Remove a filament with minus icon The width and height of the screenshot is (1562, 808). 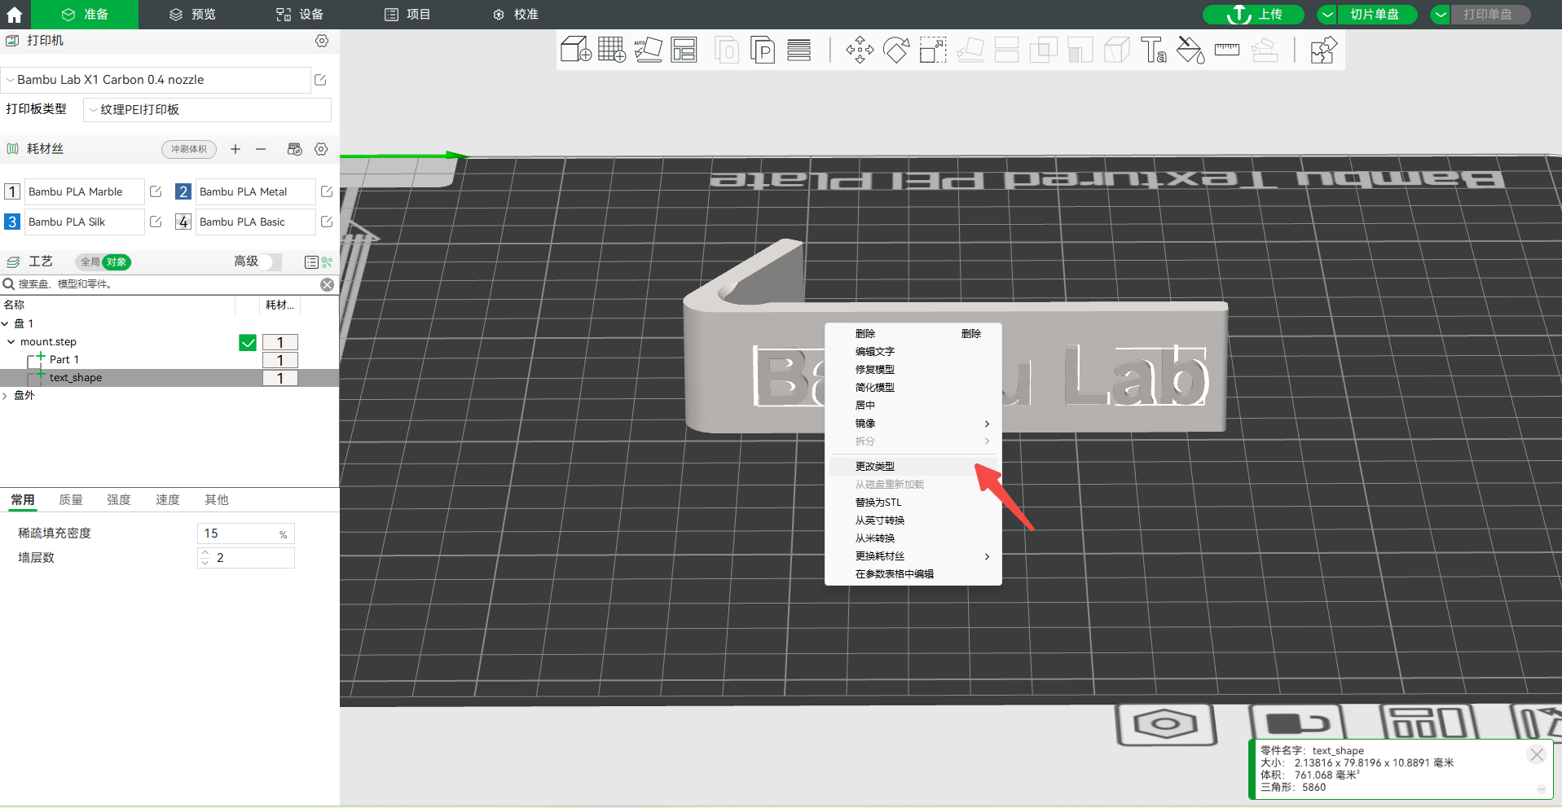[261, 149]
